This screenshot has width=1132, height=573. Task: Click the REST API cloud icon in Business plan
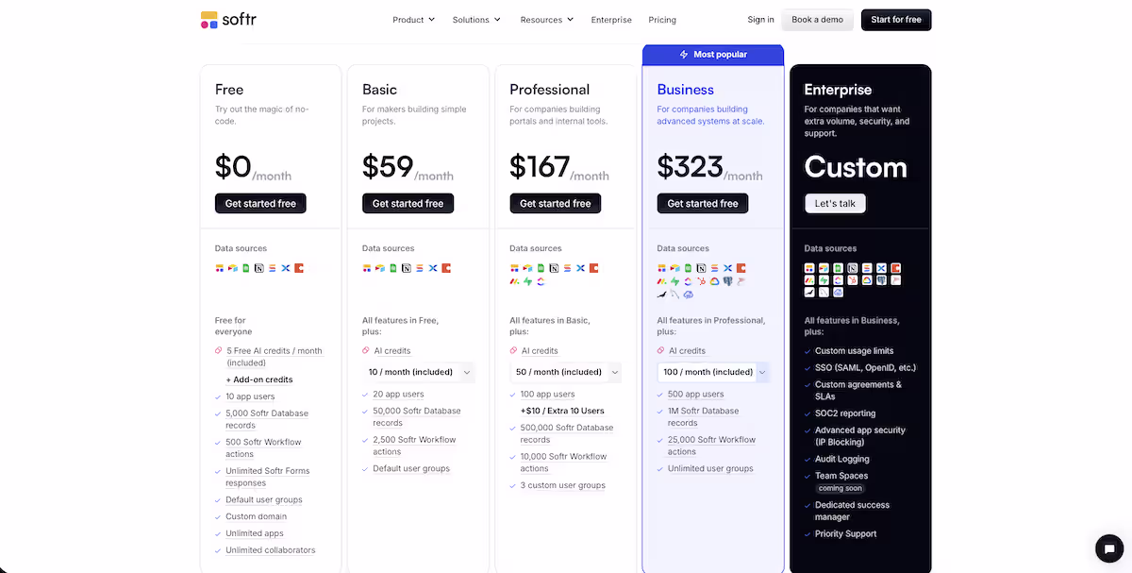(x=688, y=295)
